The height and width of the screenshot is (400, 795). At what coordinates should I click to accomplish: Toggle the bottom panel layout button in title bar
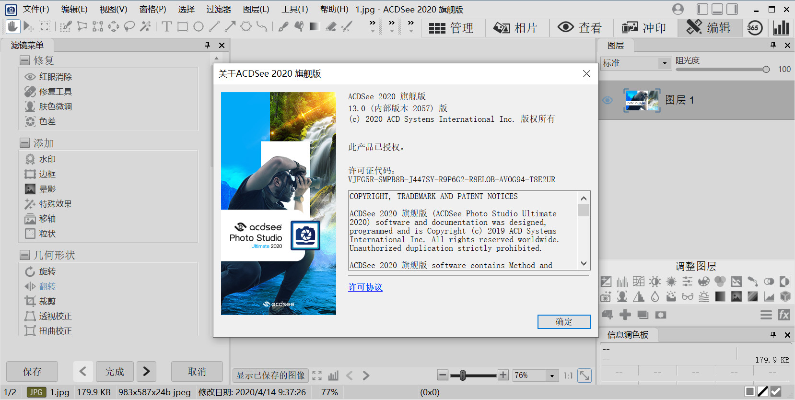tap(717, 9)
